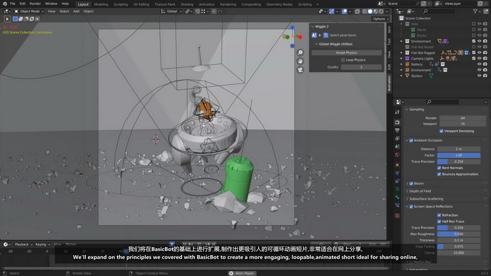Uncheck Viewport Denoising
Viewport: 491px width, 276px height.
click(x=441, y=131)
